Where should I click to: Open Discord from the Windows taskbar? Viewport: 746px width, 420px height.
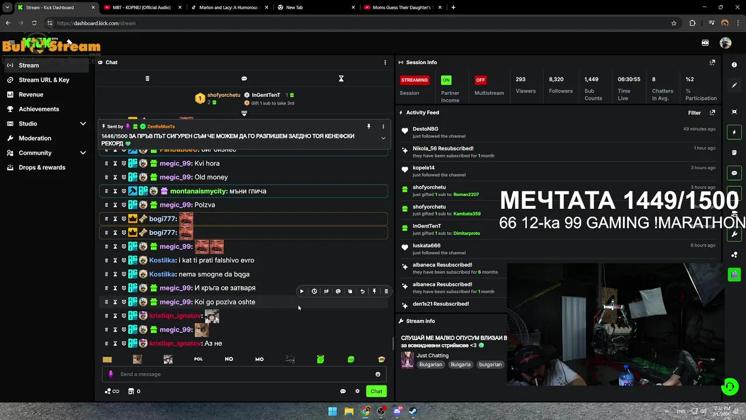point(397,411)
